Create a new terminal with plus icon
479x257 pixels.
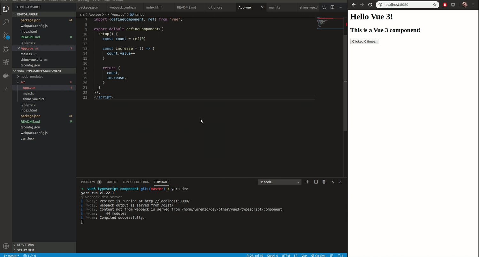pos(307,182)
